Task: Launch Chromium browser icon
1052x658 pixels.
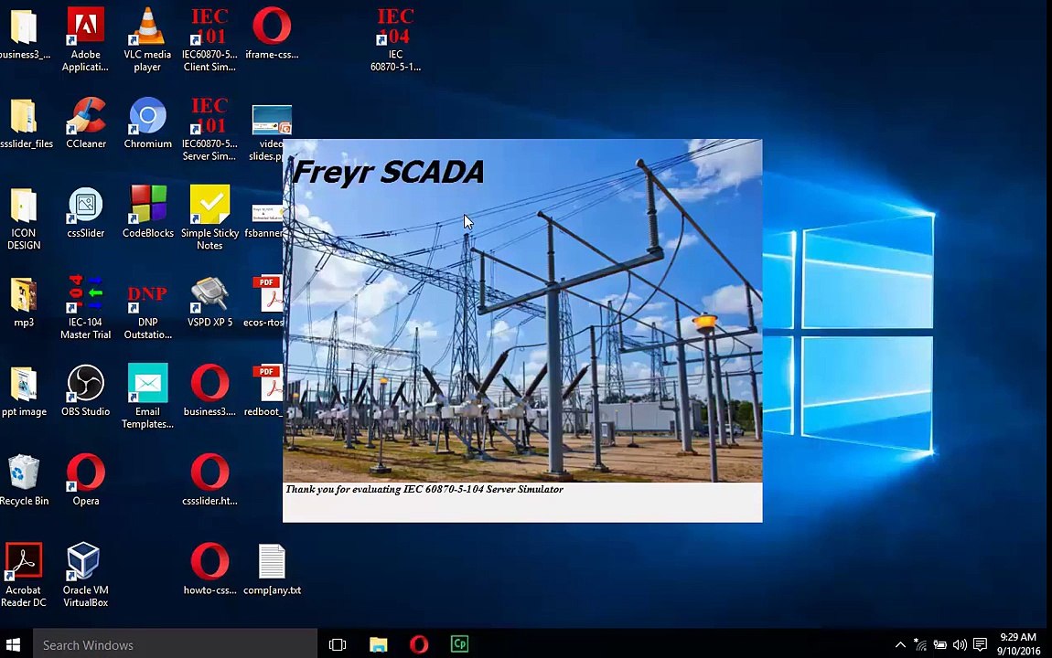Action: coord(147,122)
